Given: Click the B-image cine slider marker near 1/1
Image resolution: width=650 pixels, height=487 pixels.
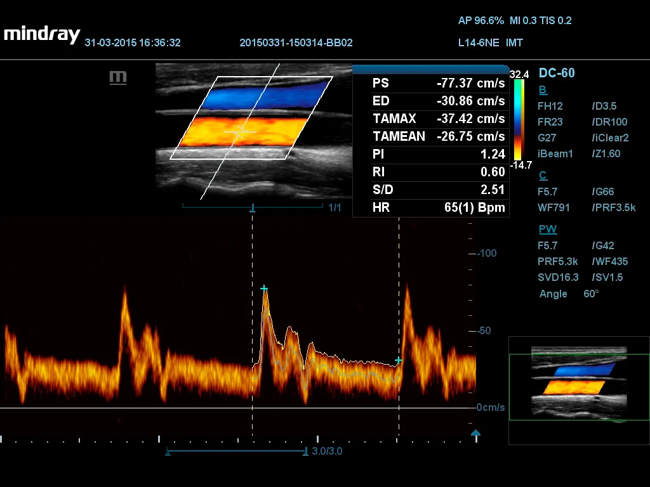Looking at the screenshot, I should (253, 207).
